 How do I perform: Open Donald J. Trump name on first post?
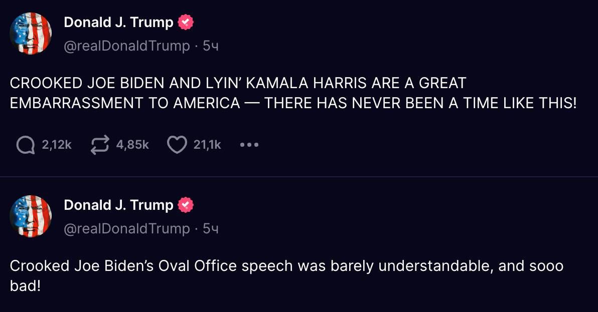click(x=118, y=23)
